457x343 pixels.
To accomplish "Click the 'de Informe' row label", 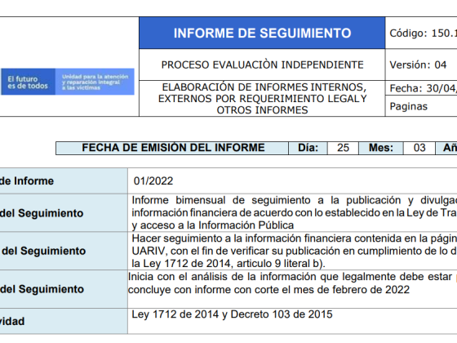I will [x=27, y=181].
